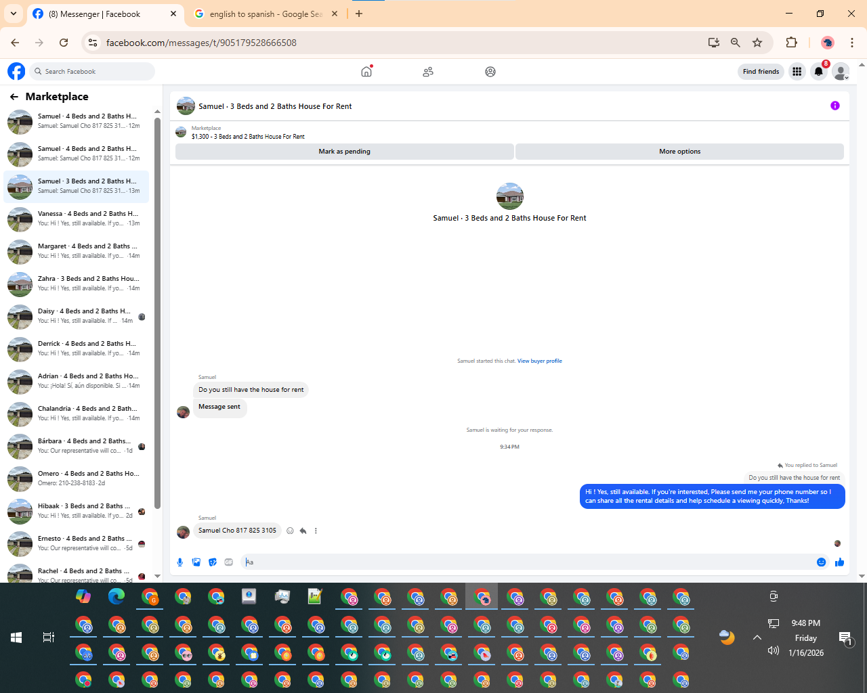Open View buyer profile link
The width and height of the screenshot is (867, 693).
[x=540, y=361]
